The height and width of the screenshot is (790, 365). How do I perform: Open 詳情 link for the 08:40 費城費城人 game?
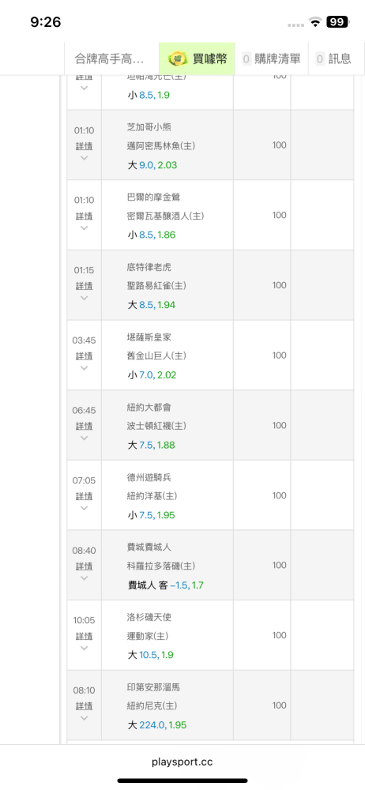coord(85,566)
